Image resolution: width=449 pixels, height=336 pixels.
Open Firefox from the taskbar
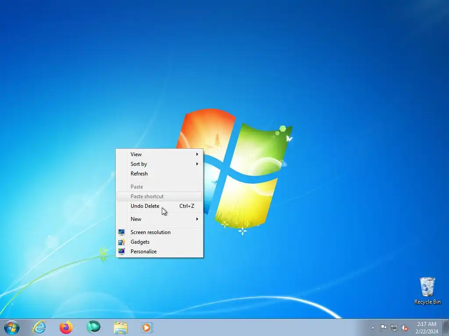[66, 327]
